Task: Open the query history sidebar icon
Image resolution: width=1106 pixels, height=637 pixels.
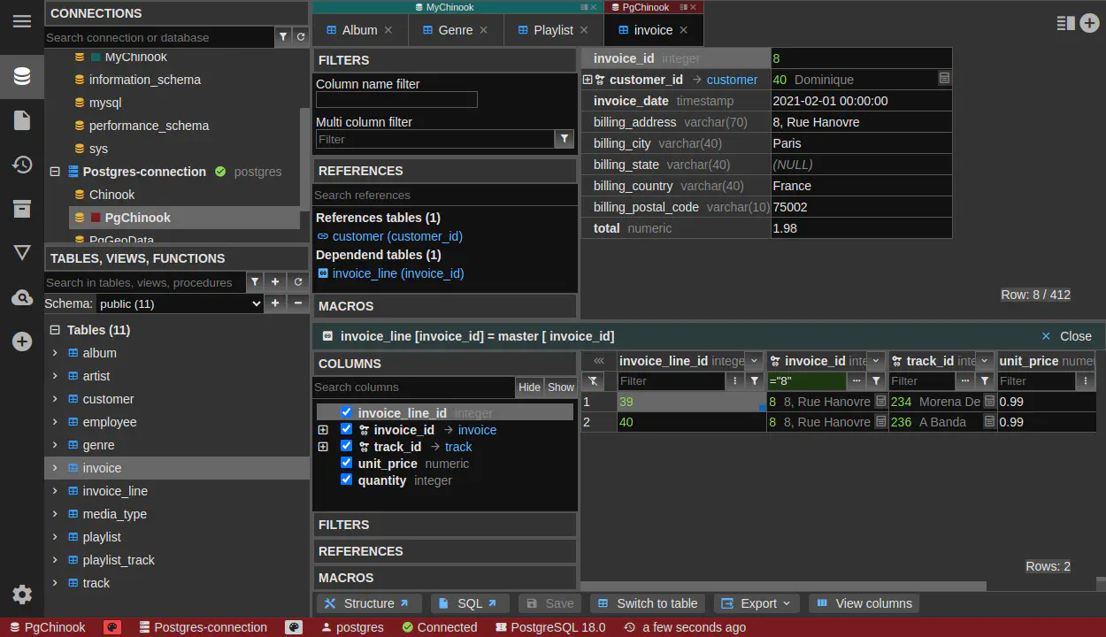Action: coord(22,165)
